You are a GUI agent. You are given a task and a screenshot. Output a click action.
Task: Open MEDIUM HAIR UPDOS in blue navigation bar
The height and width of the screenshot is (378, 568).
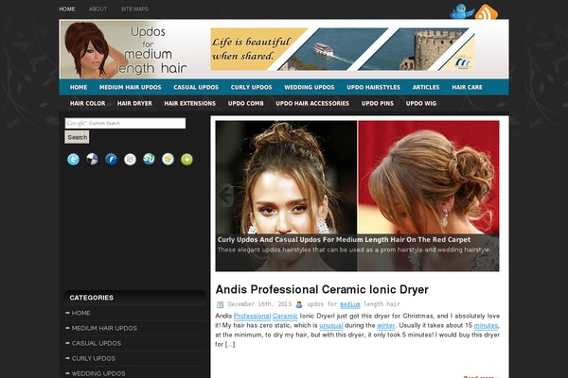[x=130, y=87]
